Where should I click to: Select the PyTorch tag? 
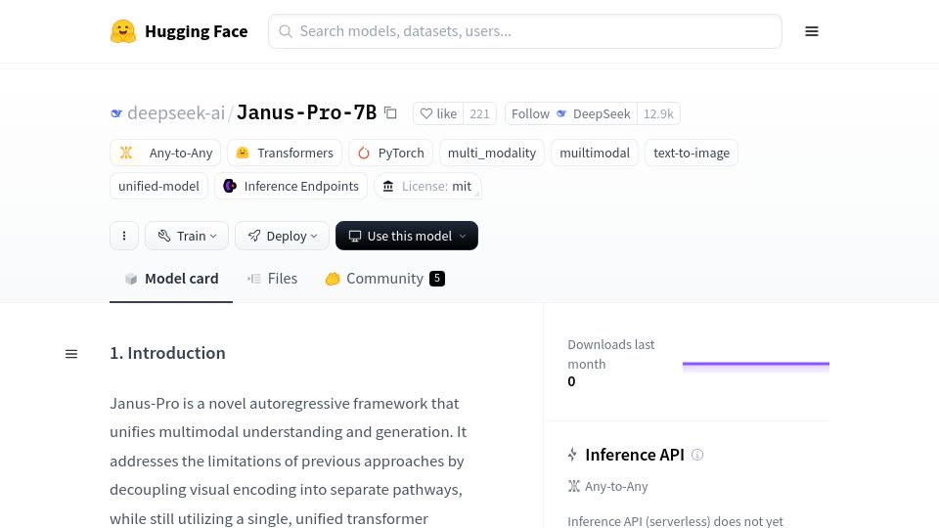point(390,153)
